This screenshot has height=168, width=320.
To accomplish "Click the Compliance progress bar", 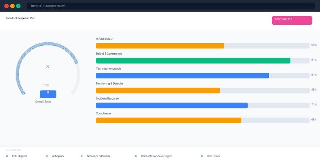I will point(203,120).
